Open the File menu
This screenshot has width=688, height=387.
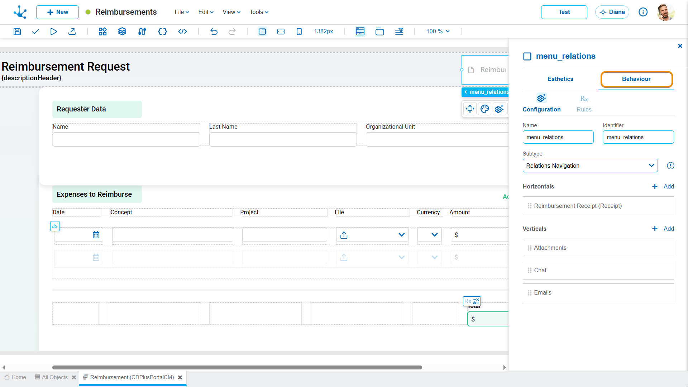point(182,12)
